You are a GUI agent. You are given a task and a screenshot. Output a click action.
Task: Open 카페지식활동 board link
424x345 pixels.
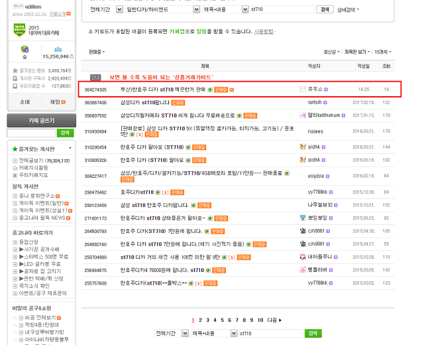tap(33, 168)
